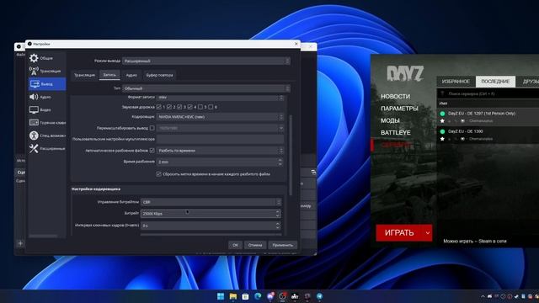Viewport: 539px width, 303px height.
Task: Open ПАРАМЕТРЫ in the DayZ launcher menu
Action: [399, 109]
